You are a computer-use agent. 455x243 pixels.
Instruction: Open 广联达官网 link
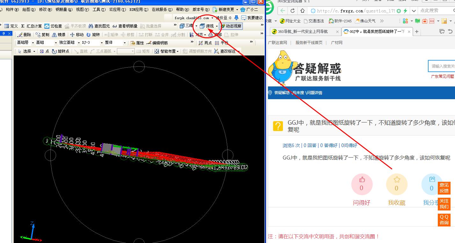click(278, 42)
